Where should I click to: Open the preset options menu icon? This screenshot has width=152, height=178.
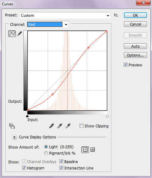click(116, 15)
